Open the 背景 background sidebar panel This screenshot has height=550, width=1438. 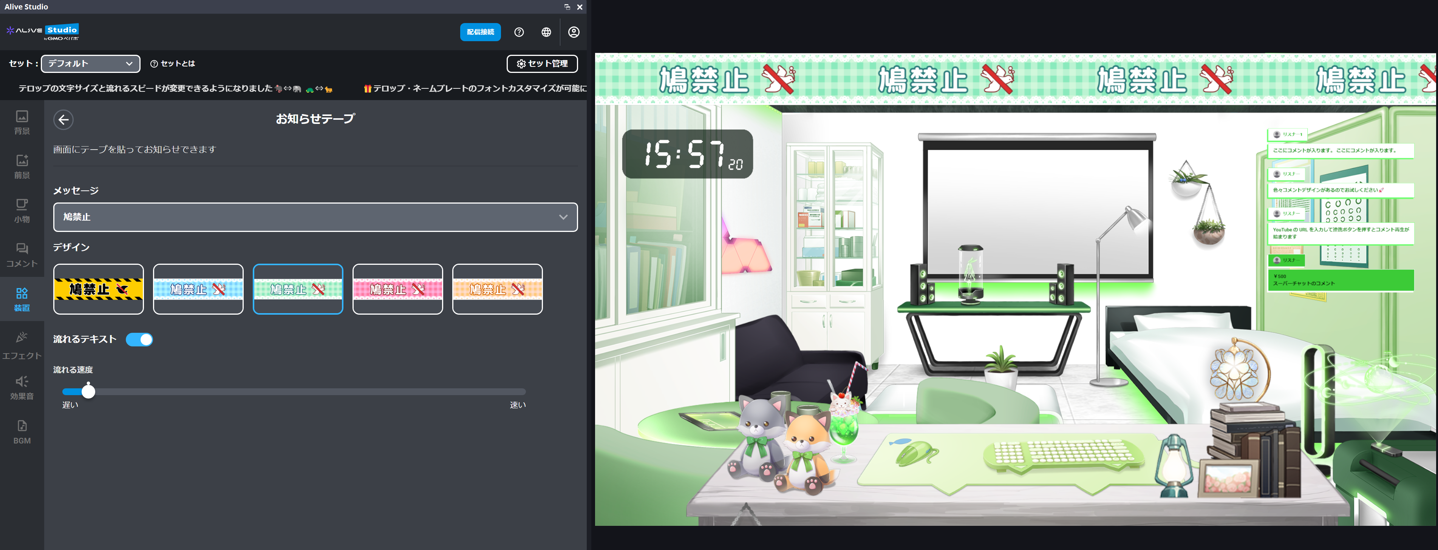[22, 122]
